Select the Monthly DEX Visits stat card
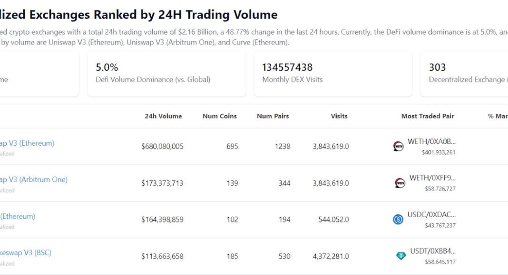Viewport: 508px width, 275px height. [333, 73]
